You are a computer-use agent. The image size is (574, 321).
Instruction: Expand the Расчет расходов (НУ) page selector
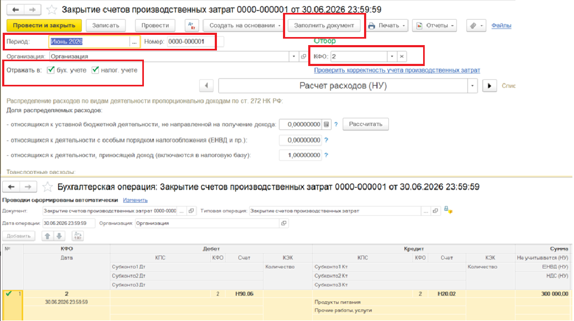click(x=472, y=86)
